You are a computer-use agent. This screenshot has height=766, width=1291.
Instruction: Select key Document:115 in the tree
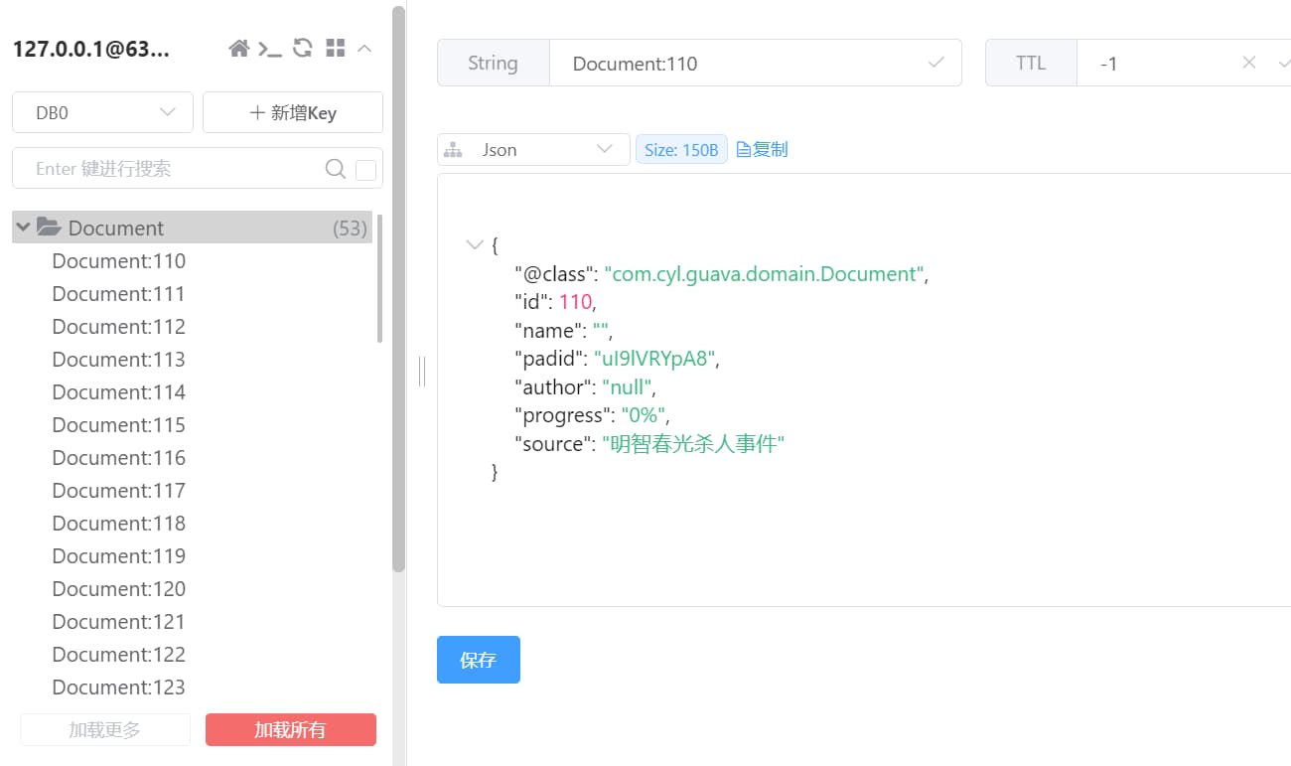point(119,425)
